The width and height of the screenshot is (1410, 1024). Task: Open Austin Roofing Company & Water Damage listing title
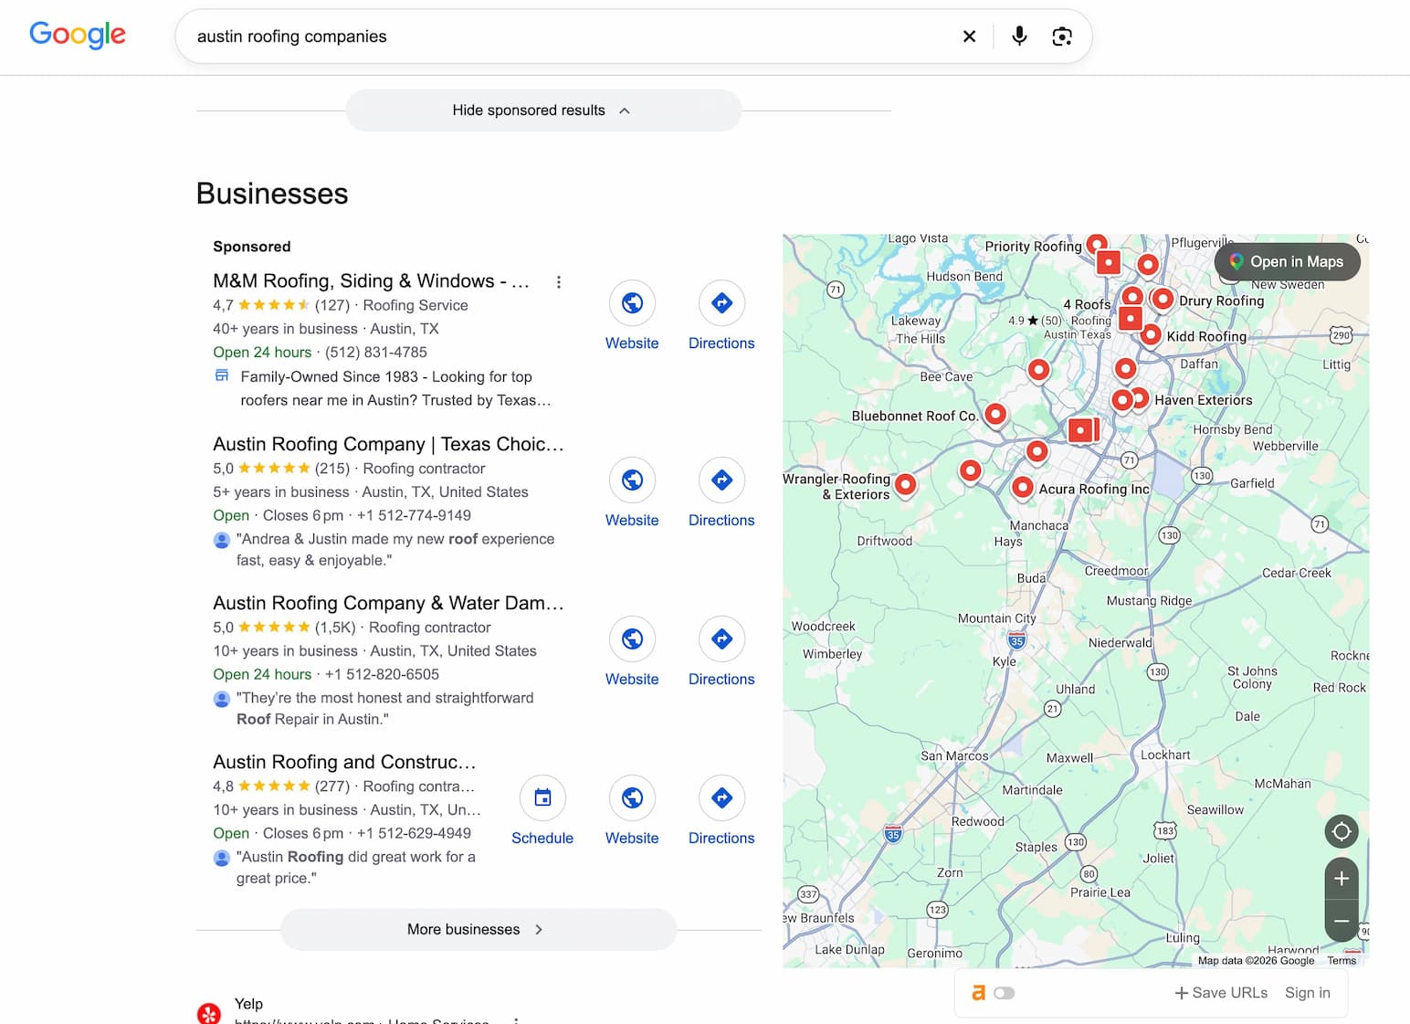[388, 603]
